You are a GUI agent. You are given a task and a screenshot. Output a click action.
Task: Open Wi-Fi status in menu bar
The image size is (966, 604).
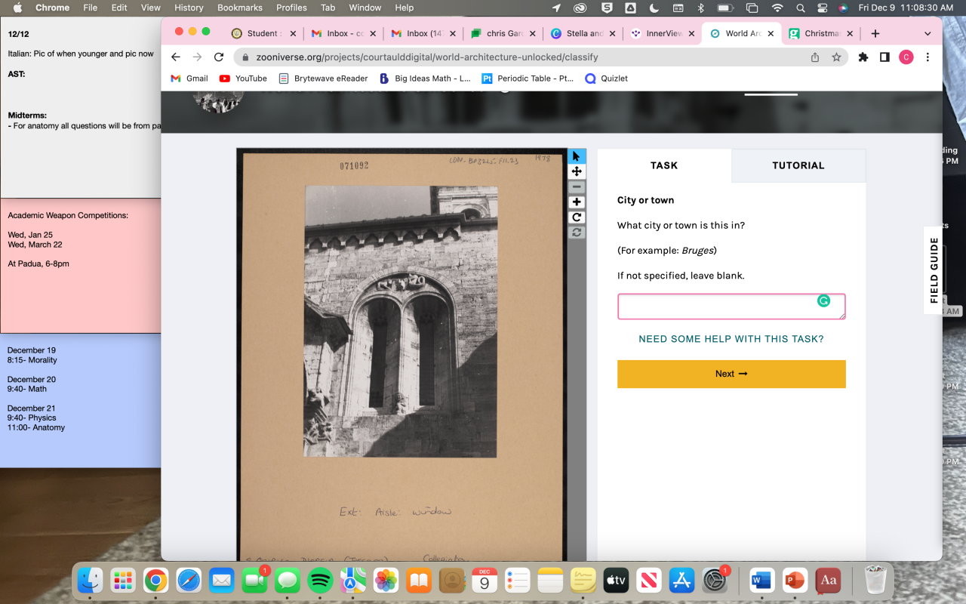tap(777, 8)
